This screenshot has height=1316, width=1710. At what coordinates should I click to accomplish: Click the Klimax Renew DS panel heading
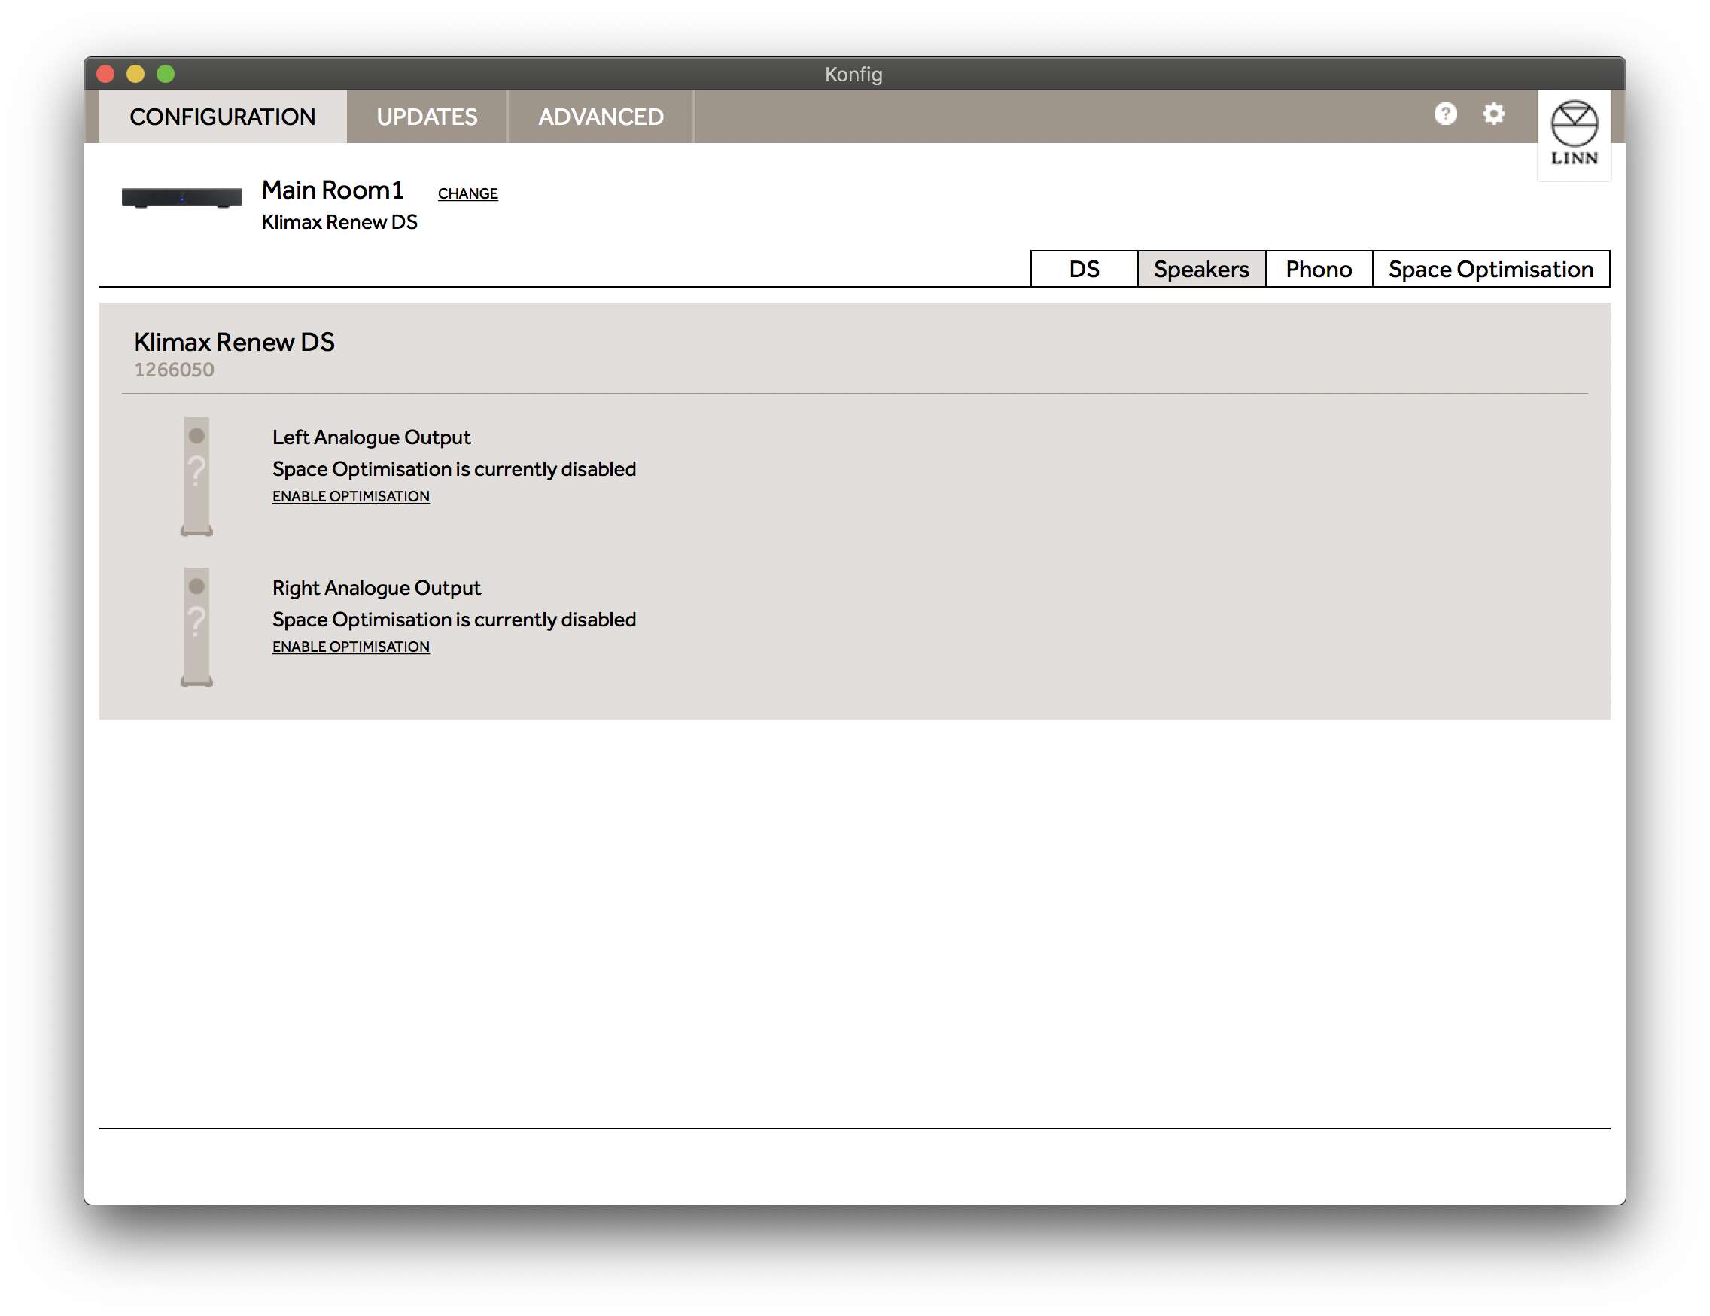tap(234, 343)
